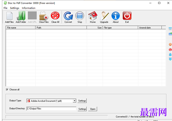Click the Open output directory button

pyautogui.click(x=93, y=109)
